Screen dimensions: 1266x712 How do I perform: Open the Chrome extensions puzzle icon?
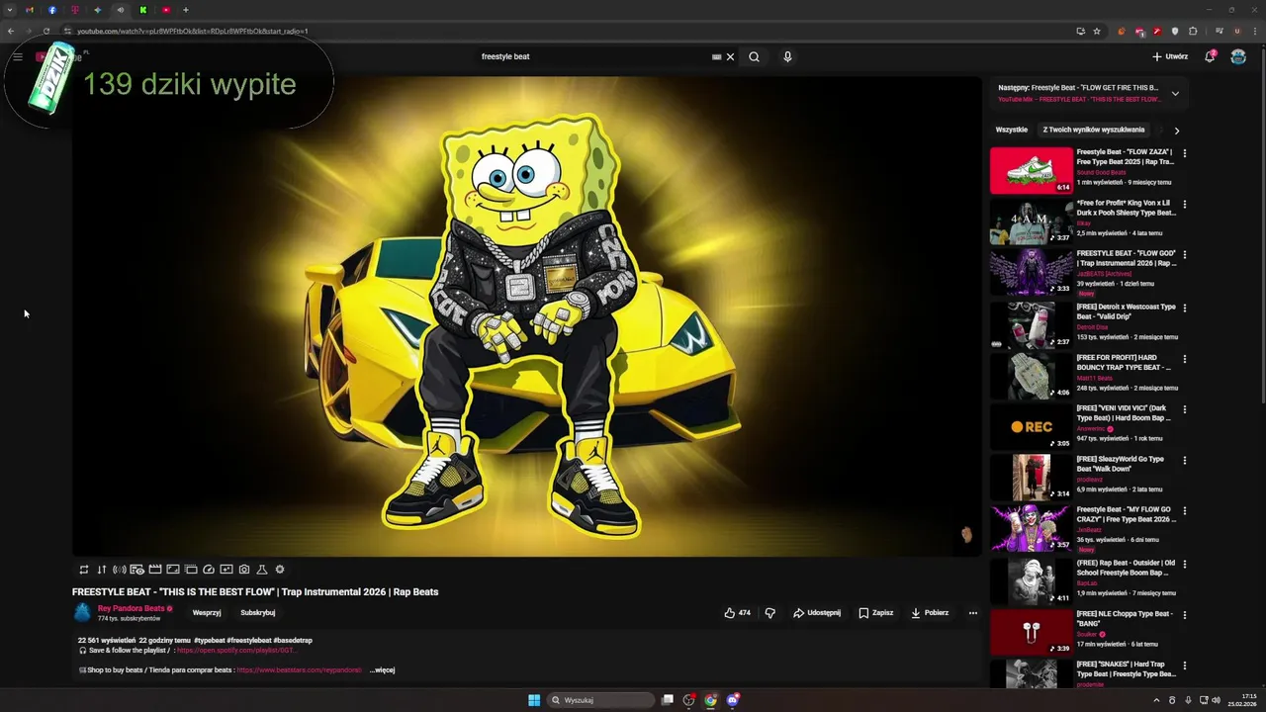tap(1193, 31)
